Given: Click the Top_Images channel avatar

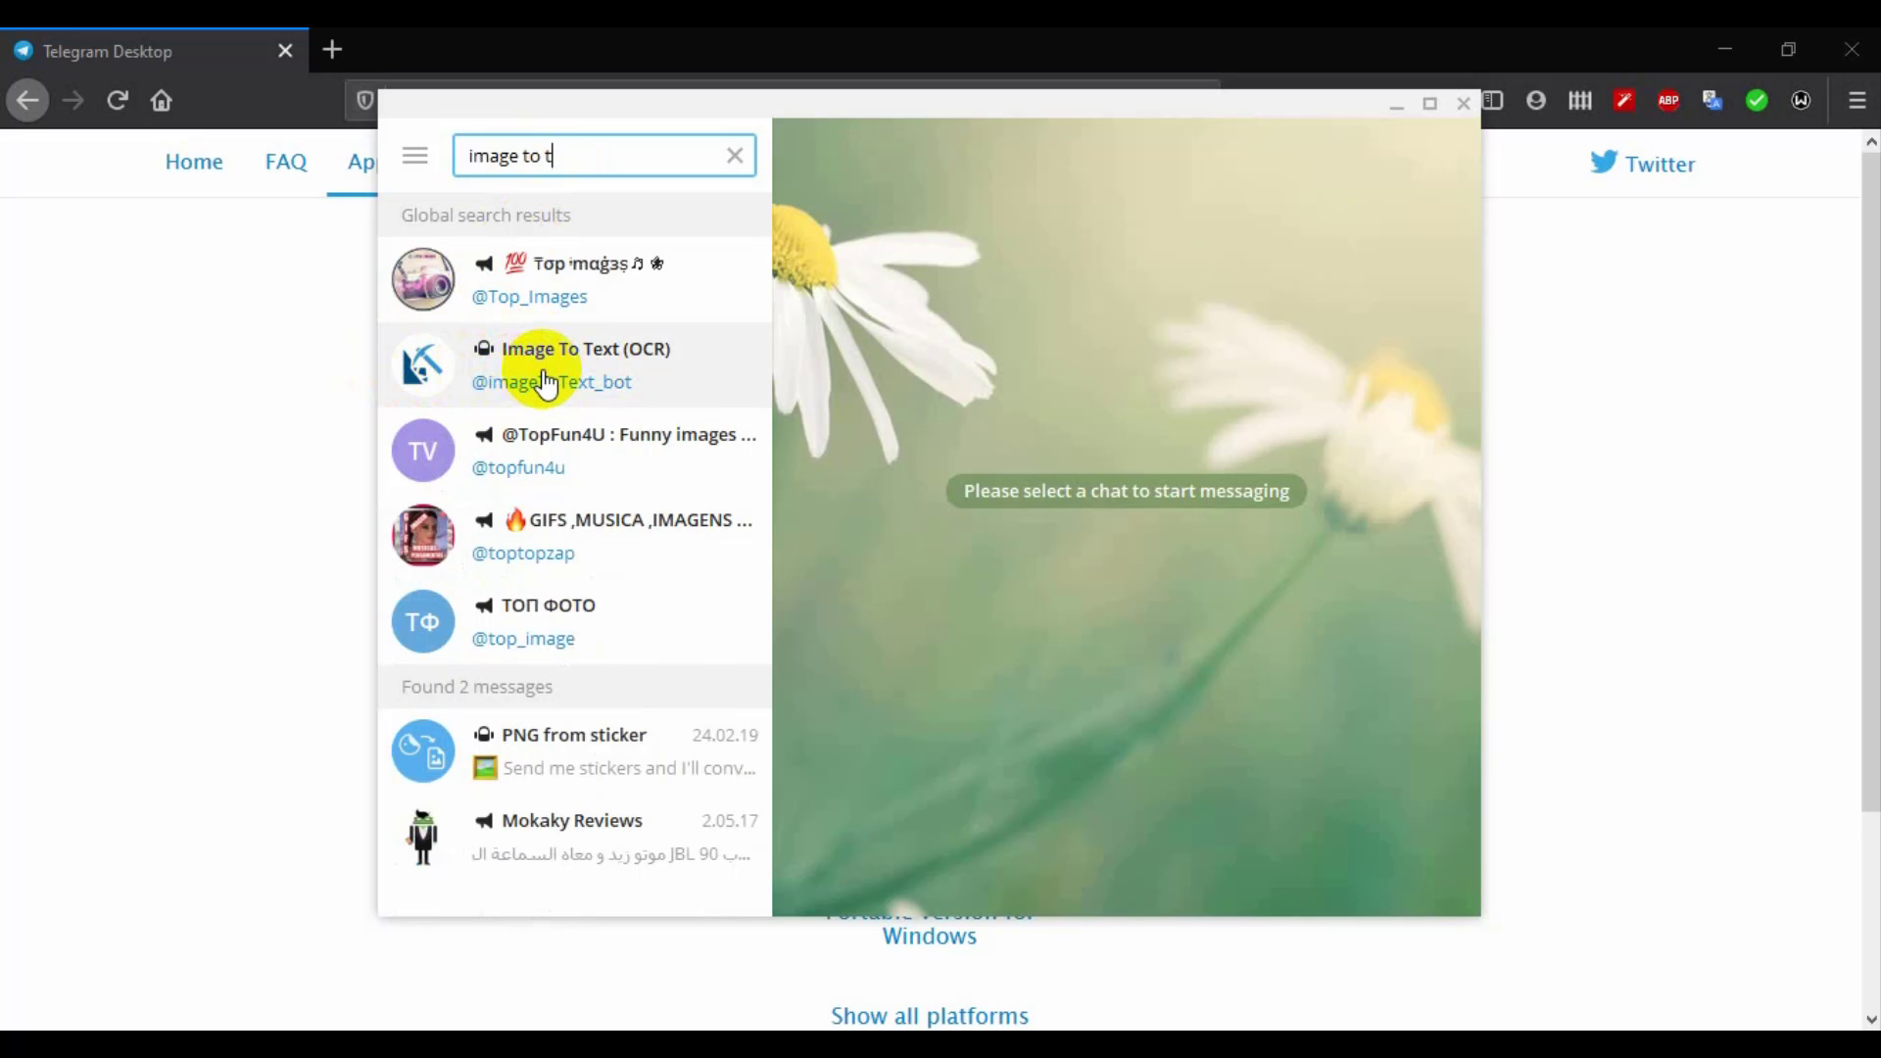Looking at the screenshot, I should click(423, 279).
